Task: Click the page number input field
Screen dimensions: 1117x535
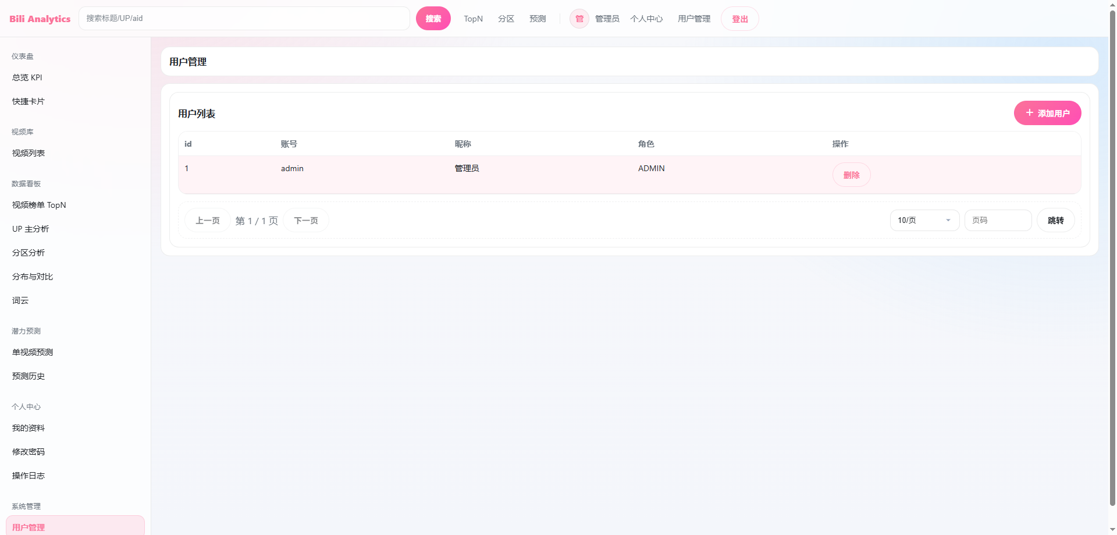Action: coord(998,220)
